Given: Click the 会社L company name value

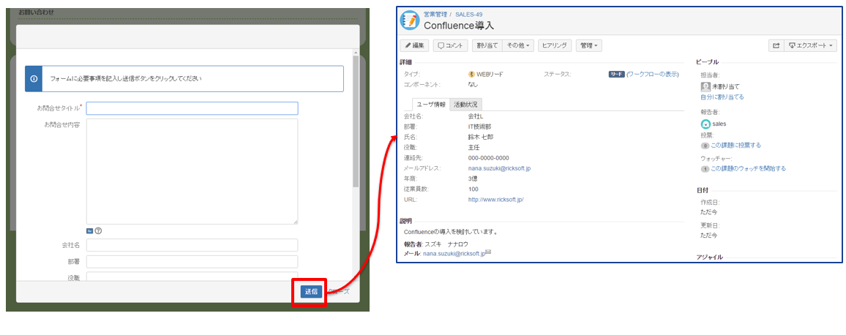Looking at the screenshot, I should pyautogui.click(x=476, y=116).
